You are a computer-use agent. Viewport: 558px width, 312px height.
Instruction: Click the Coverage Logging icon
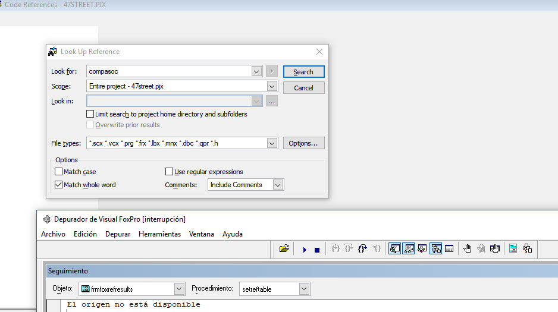coord(513,249)
